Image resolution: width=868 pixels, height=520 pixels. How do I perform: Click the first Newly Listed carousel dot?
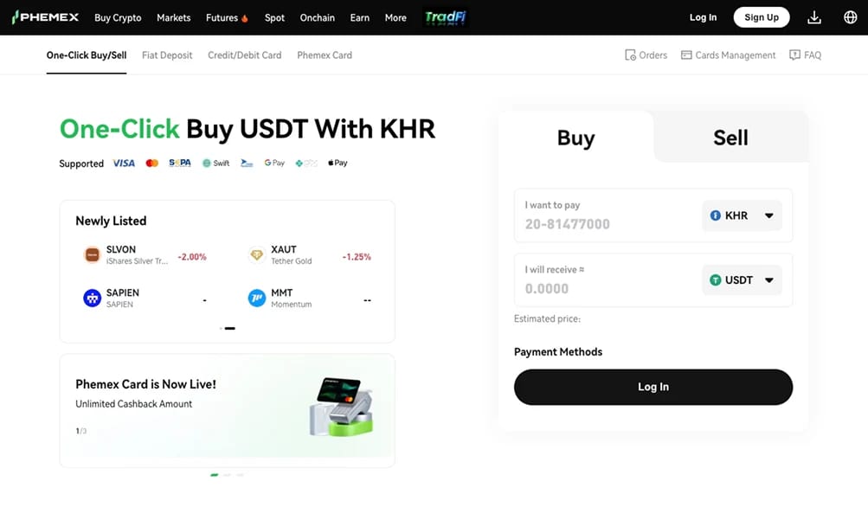click(221, 329)
